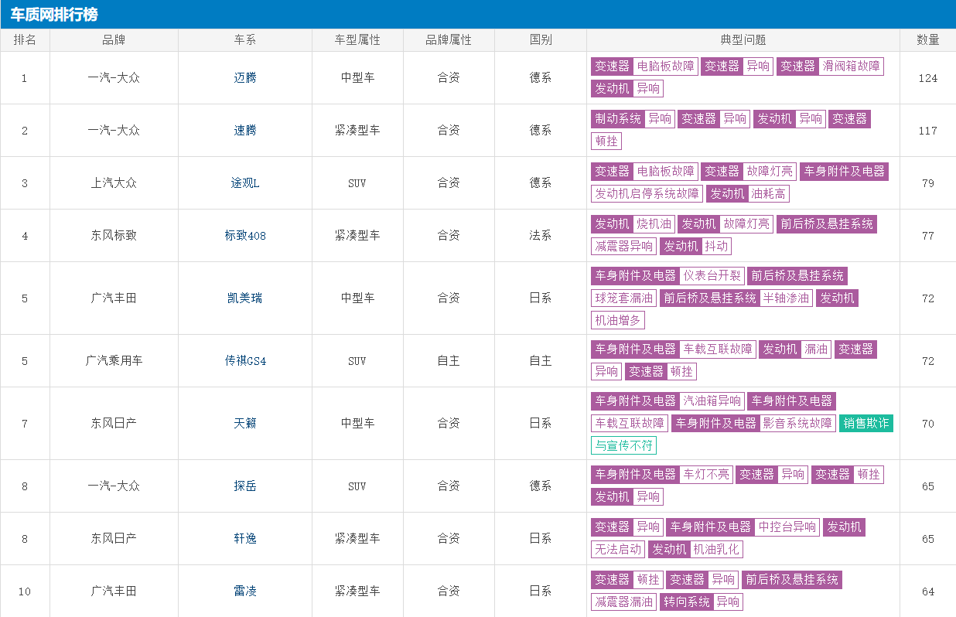The image size is (956, 617).
Task: Open the 标致408 series link
Action: (x=245, y=236)
